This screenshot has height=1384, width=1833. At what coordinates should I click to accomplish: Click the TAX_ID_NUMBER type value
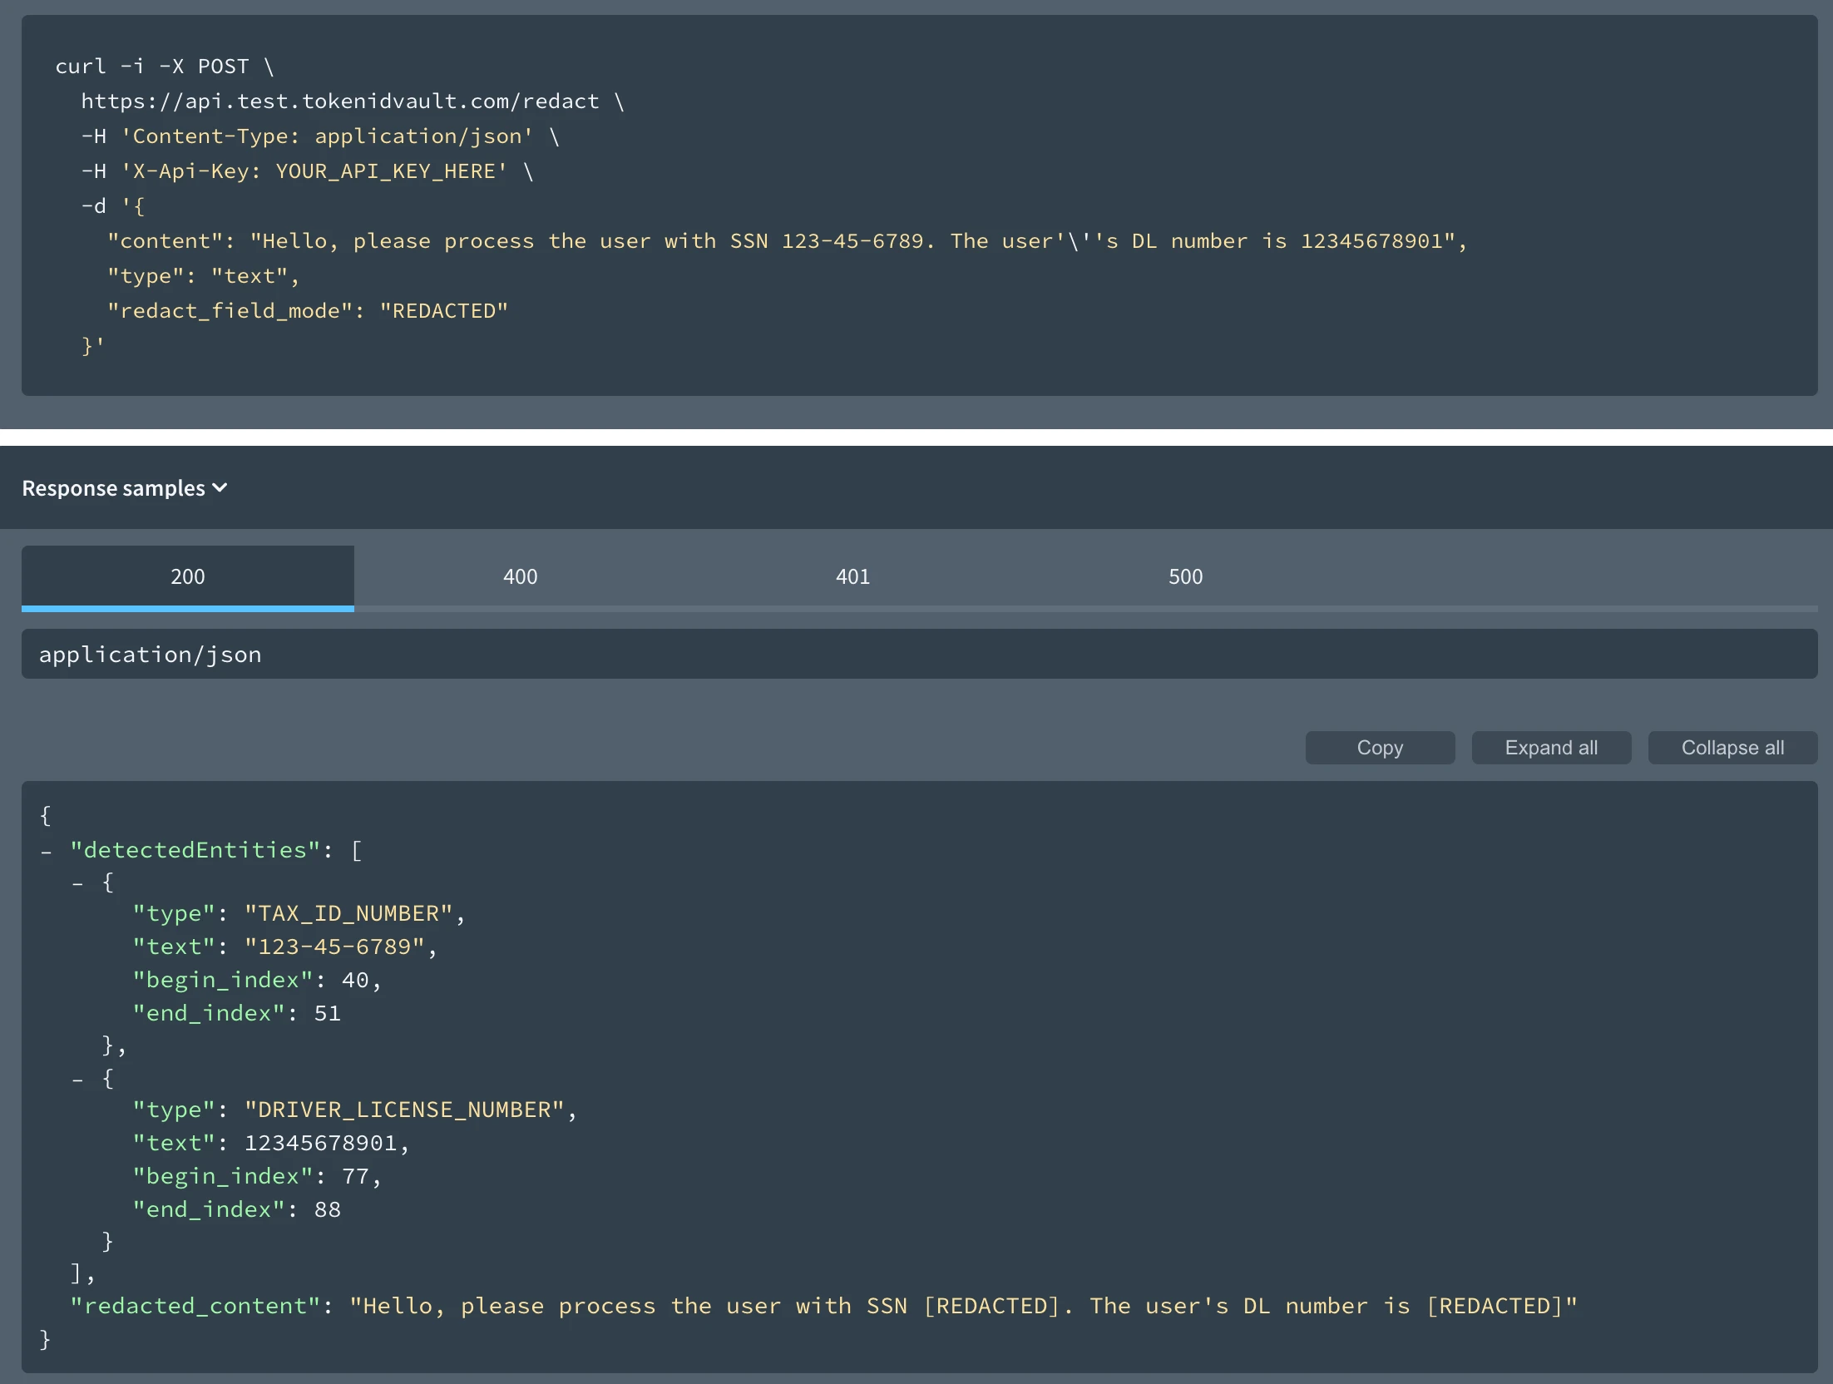(349, 912)
